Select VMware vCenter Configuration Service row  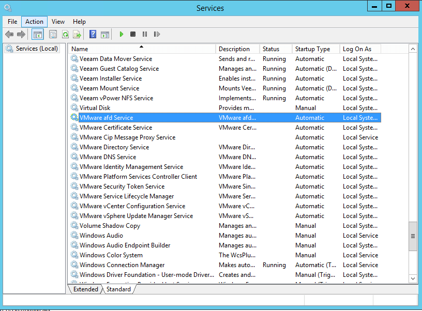(225, 206)
